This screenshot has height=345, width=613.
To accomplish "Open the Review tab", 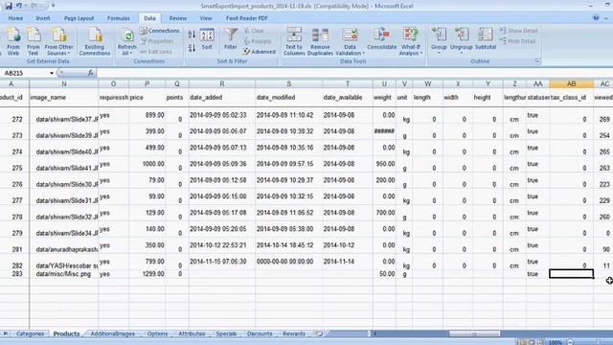I will click(178, 18).
